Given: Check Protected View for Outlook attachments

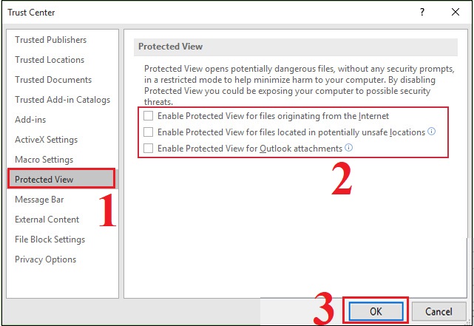Looking at the screenshot, I should coord(149,149).
